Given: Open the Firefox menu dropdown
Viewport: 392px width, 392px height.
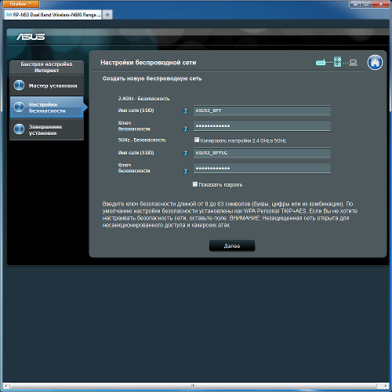Looking at the screenshot, I should click(20, 4).
